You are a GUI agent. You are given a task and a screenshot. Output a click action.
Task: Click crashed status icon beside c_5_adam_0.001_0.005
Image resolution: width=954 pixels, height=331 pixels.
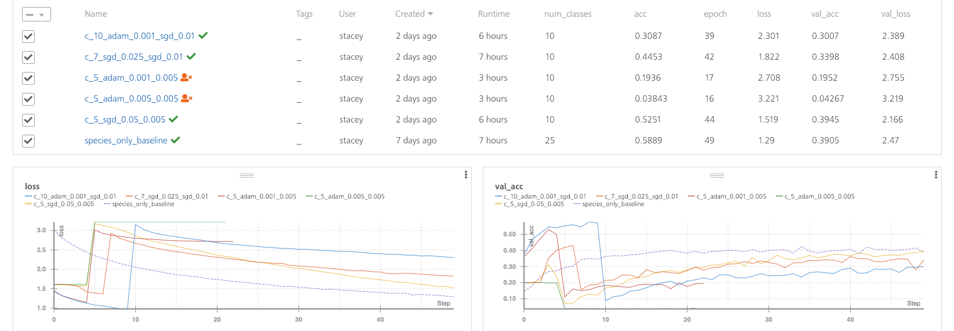186,77
